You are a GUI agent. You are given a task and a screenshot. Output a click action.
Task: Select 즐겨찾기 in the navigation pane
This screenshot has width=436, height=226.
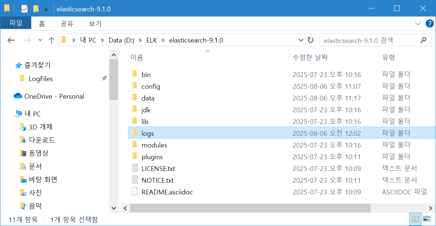(x=37, y=65)
